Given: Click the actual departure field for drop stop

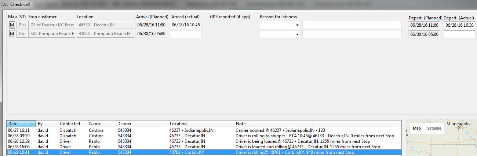Looking at the screenshot, I should click(459, 34).
